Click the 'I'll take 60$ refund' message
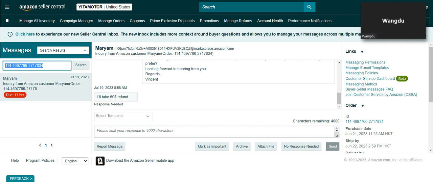Viewport: 433px width, 182px height. click(x=116, y=97)
